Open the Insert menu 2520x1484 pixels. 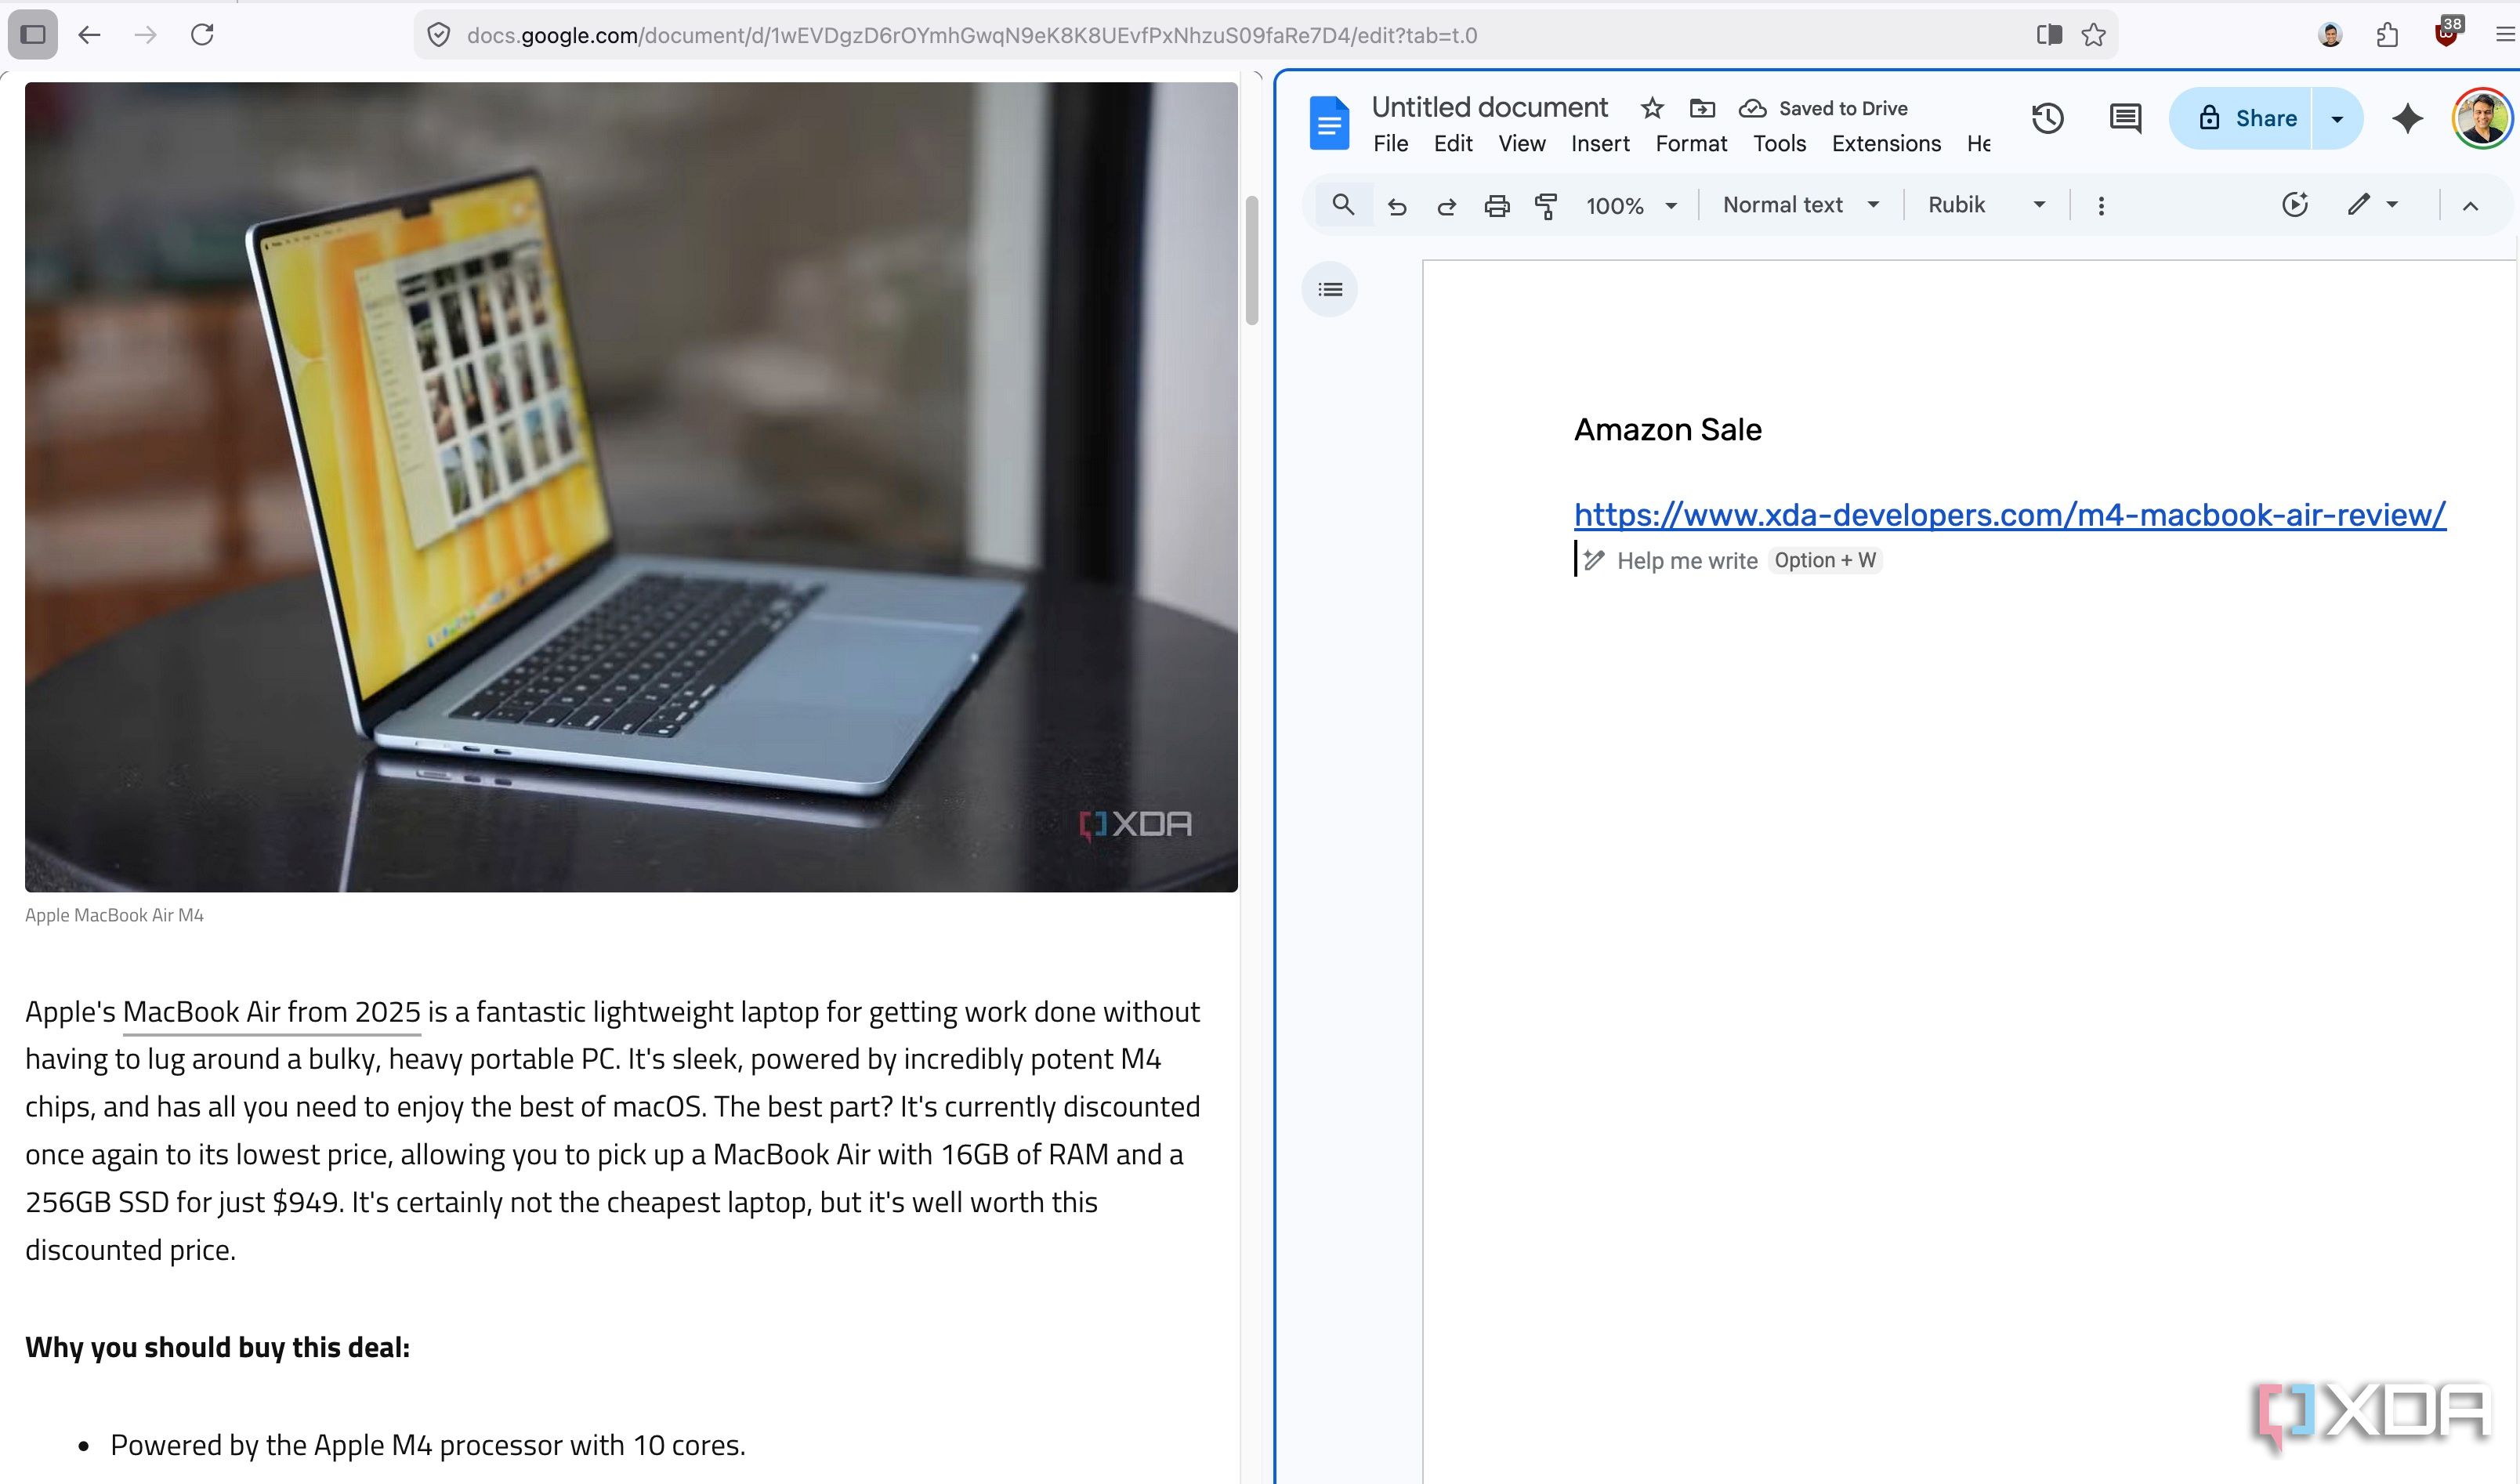tap(1600, 144)
